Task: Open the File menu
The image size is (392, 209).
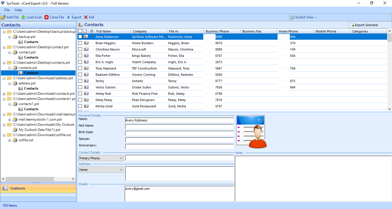Action: point(7,10)
